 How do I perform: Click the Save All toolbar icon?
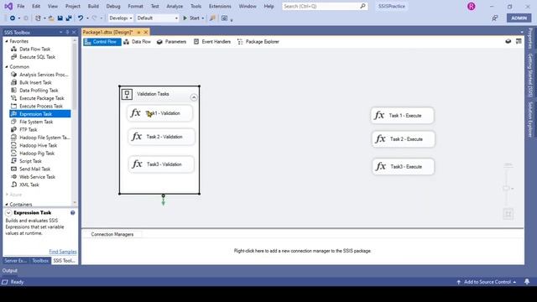tap(69, 18)
